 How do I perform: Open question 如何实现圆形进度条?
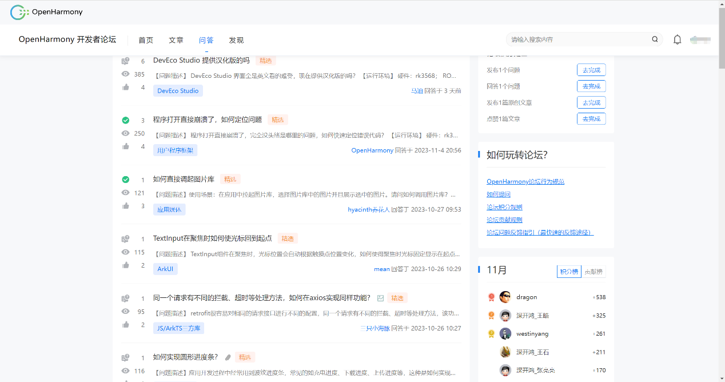186,357
